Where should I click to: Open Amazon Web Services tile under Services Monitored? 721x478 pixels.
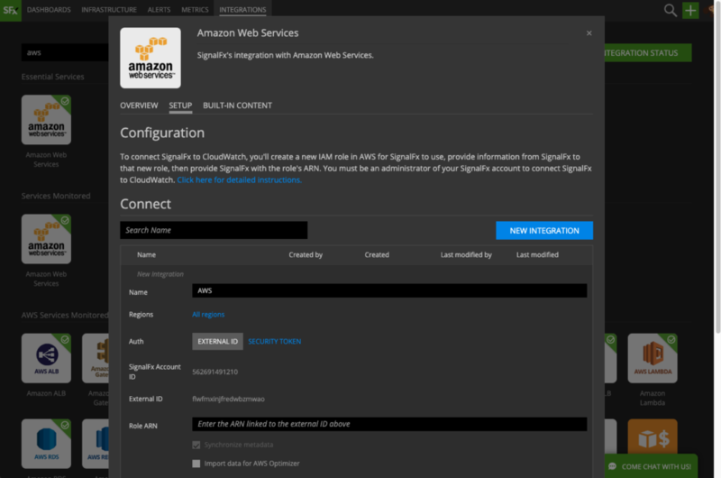point(46,239)
